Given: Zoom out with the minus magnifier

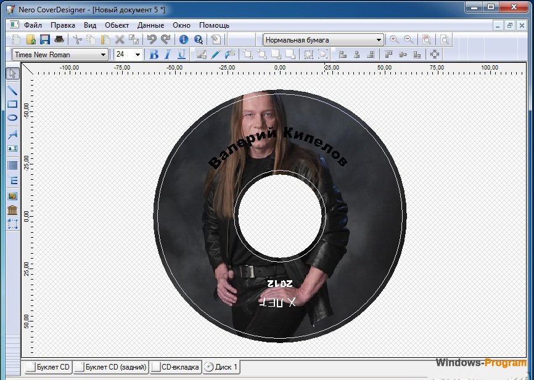Looking at the screenshot, I should click(409, 39).
